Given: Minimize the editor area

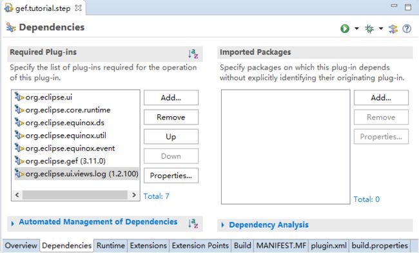Looking at the screenshot, I should pos(394,5).
